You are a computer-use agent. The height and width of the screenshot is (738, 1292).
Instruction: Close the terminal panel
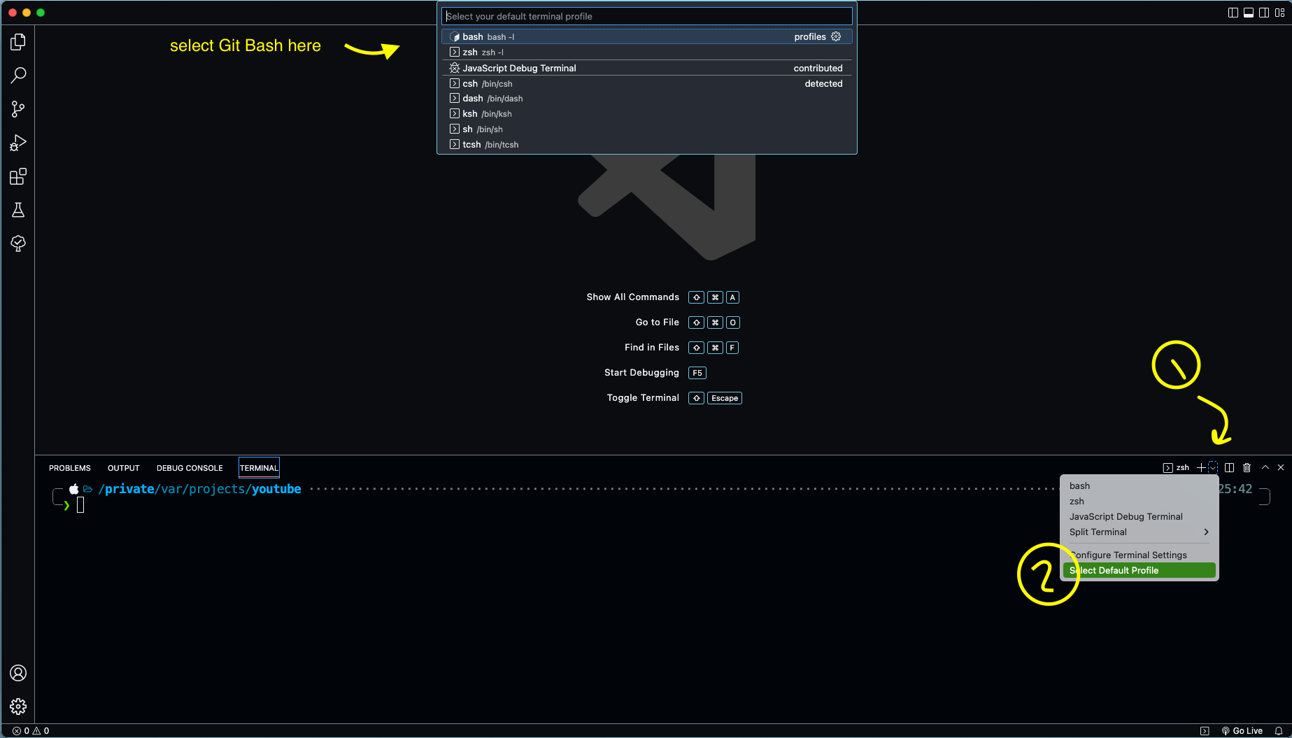[1281, 467]
